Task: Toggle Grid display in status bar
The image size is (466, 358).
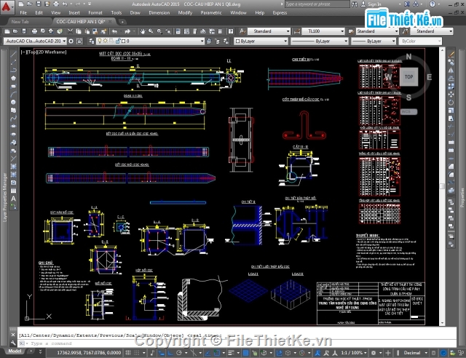Action: pyautogui.click(x=128, y=353)
